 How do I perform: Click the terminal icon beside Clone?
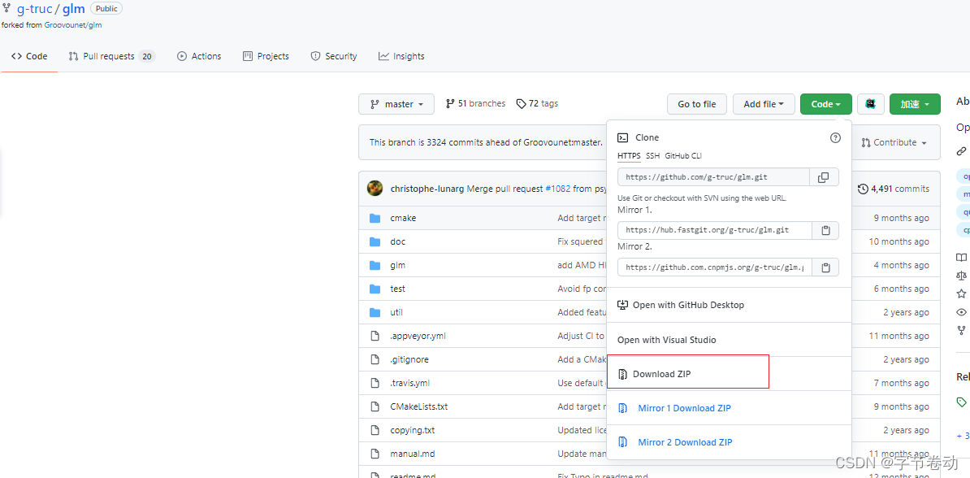(x=623, y=137)
